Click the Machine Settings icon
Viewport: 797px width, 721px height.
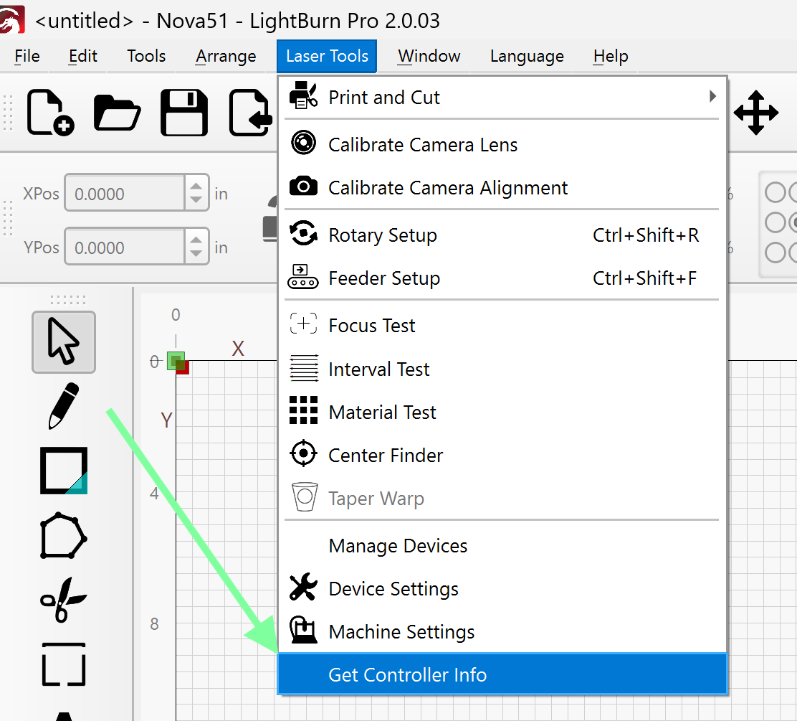click(303, 630)
